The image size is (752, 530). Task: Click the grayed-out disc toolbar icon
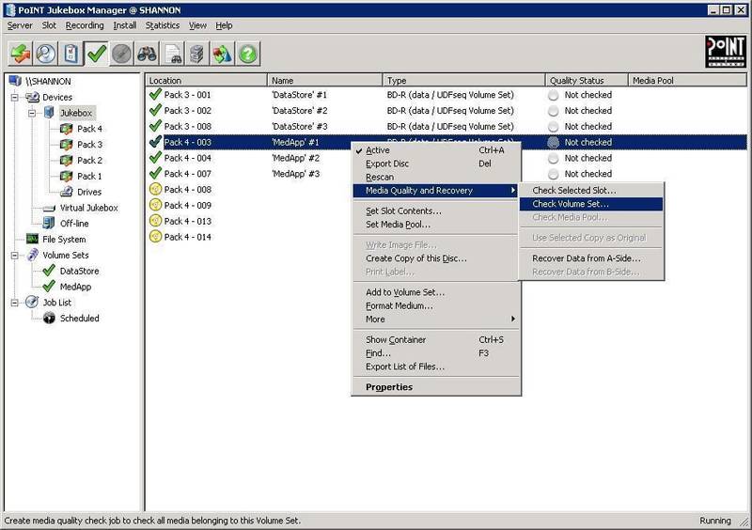(121, 54)
